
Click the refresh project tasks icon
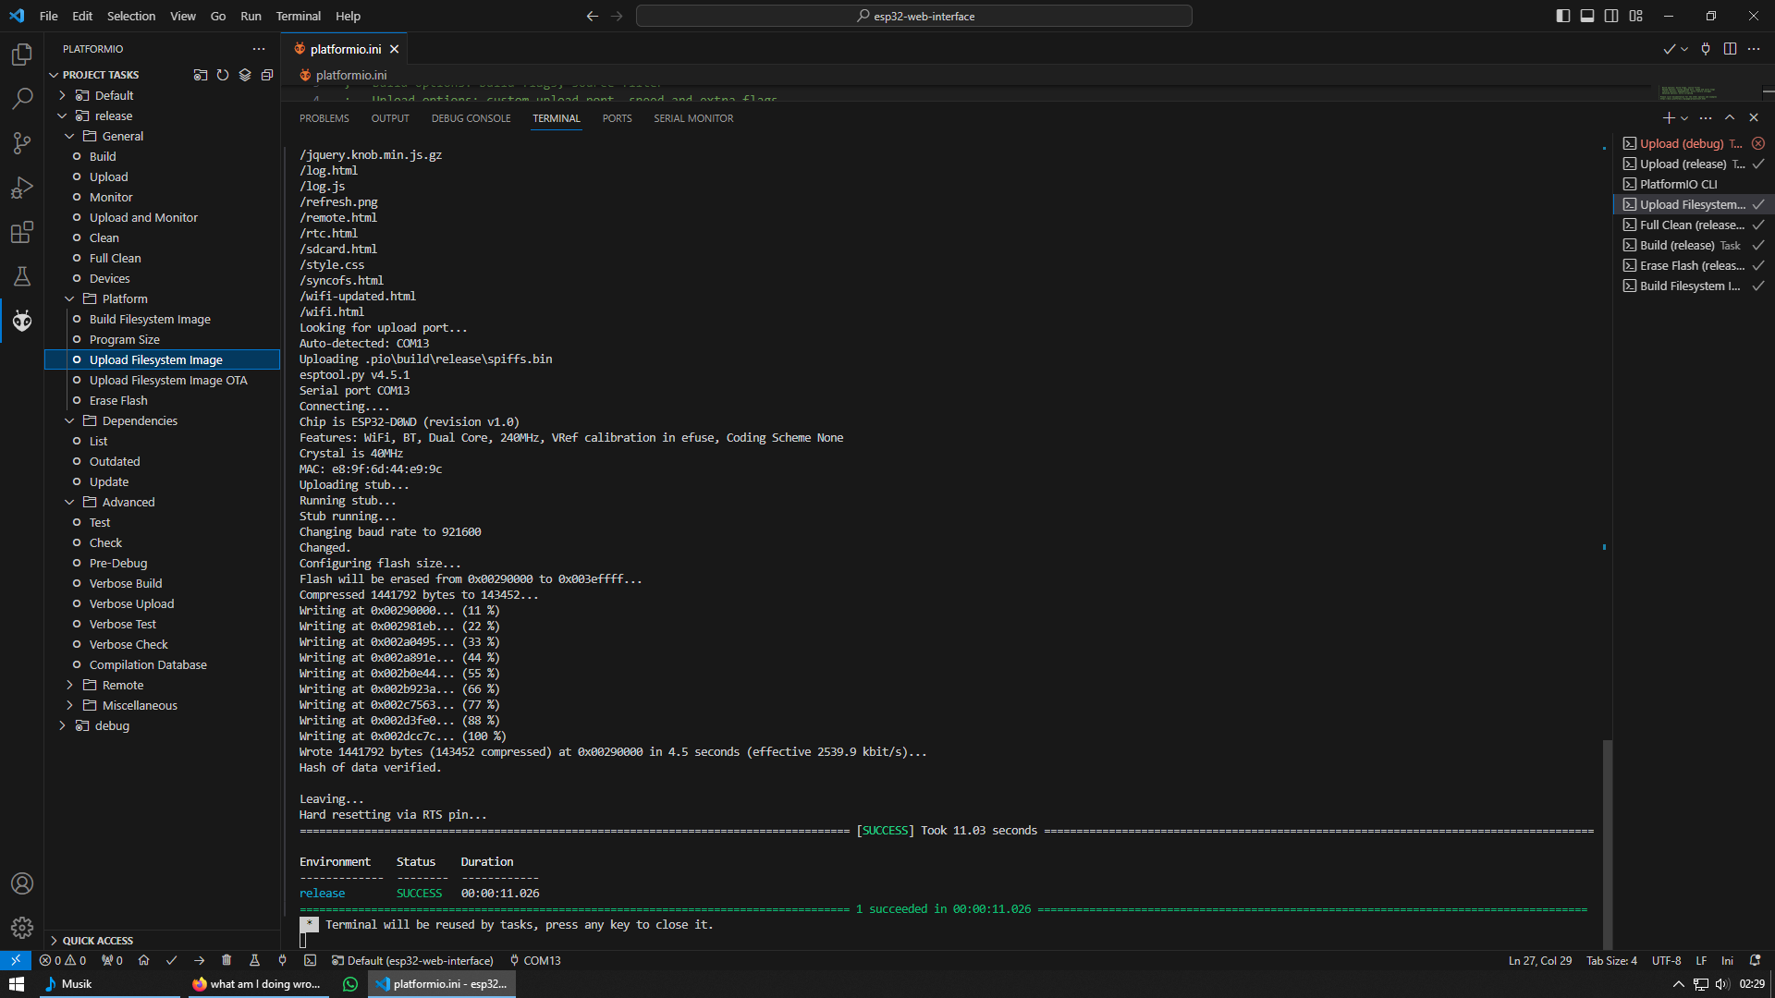(x=223, y=75)
